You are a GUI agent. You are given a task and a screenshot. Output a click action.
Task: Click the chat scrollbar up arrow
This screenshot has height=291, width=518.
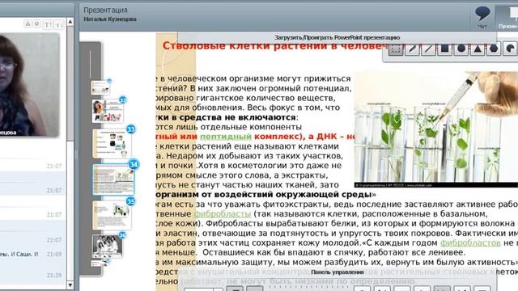coord(70,22)
